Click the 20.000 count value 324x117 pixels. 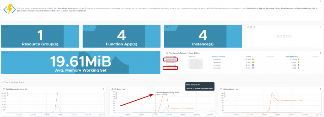248,60
